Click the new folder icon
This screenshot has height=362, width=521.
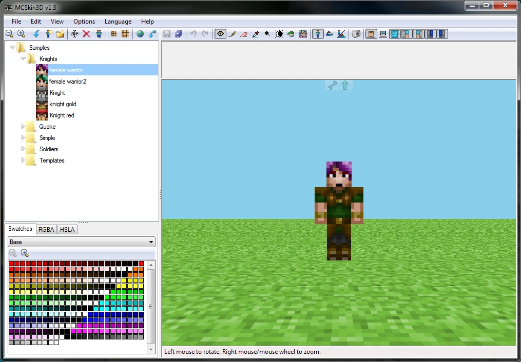pyautogui.click(x=60, y=34)
